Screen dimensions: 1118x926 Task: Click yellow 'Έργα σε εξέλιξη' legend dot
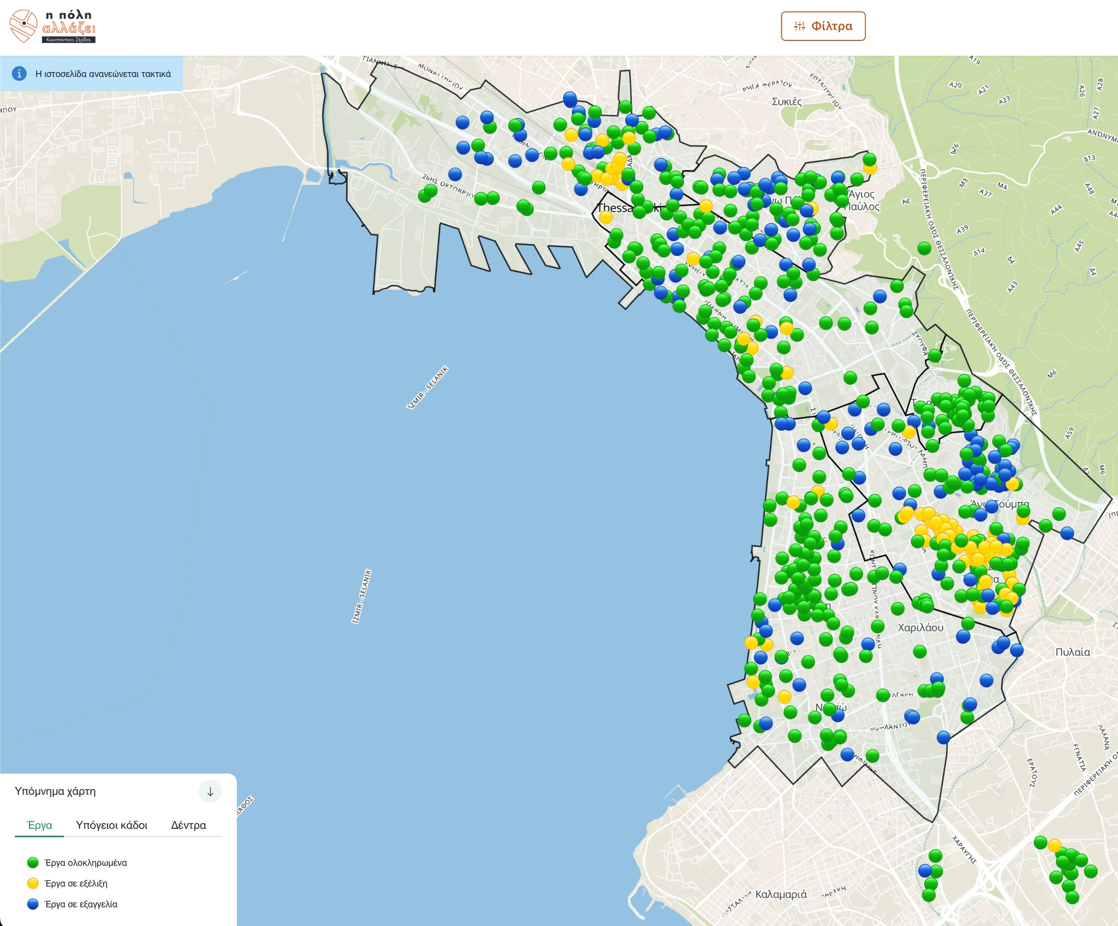pyautogui.click(x=33, y=883)
